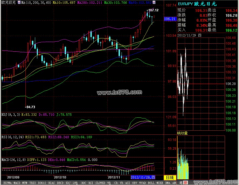Select the ASI indicator tab
The image size is (239, 185).
[x=128, y=183]
